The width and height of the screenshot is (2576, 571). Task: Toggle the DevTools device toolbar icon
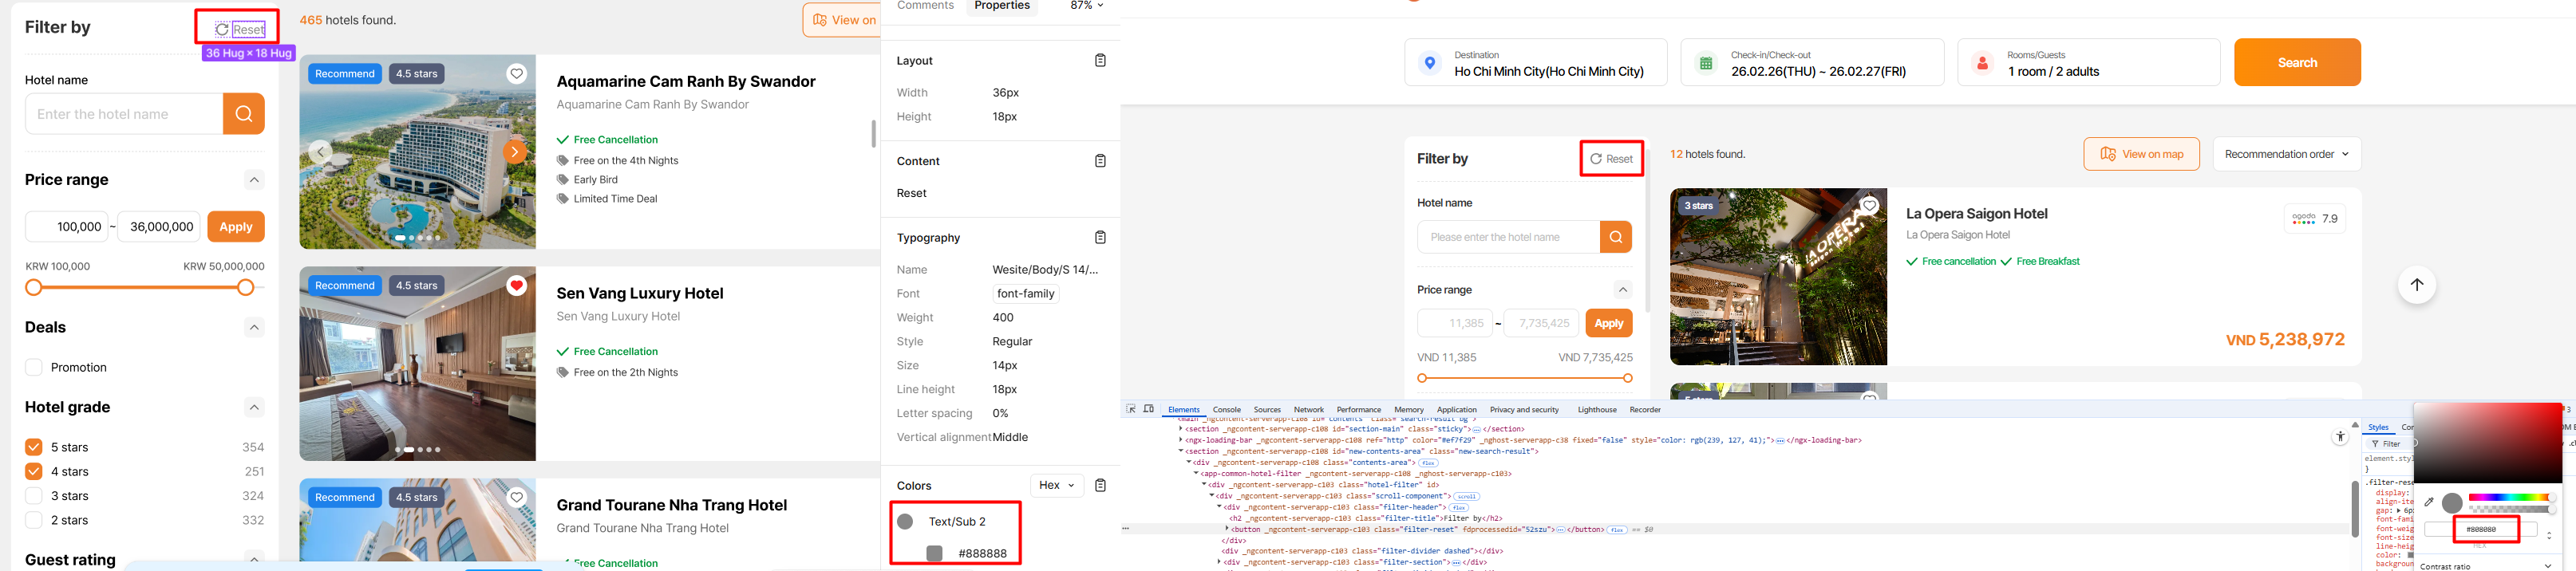[x=1149, y=409]
